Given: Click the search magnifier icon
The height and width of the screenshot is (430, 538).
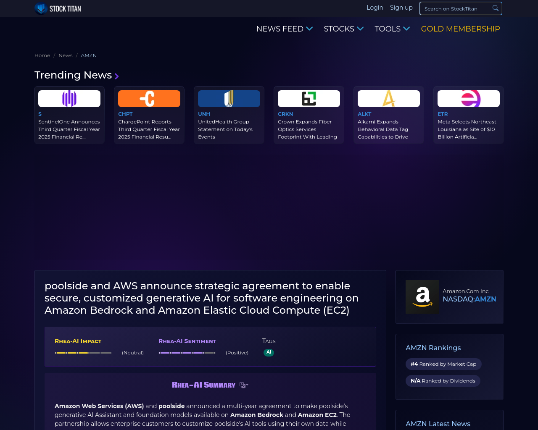Looking at the screenshot, I should [496, 8].
